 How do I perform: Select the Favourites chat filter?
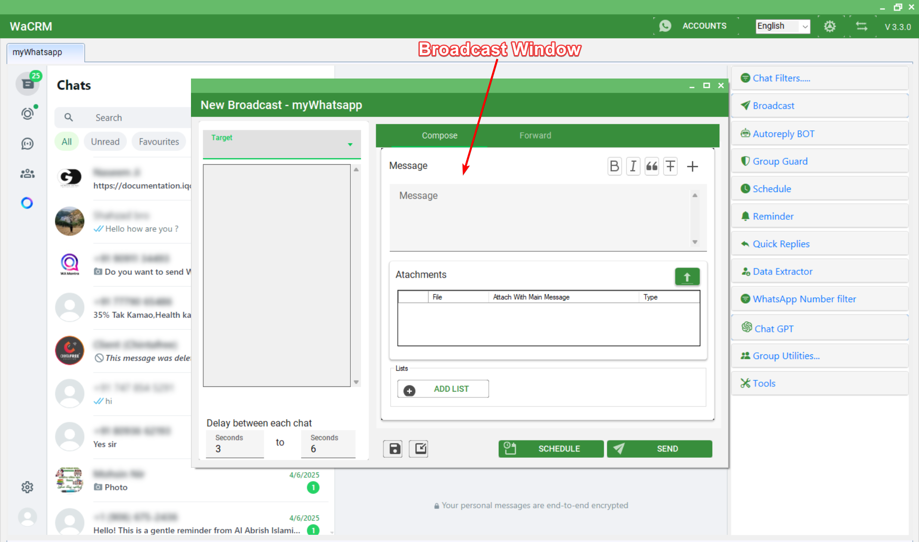[x=158, y=142]
